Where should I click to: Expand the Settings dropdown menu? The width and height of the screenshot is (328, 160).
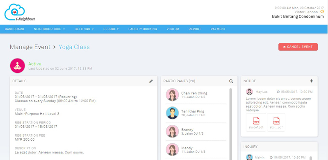[x=84, y=29]
